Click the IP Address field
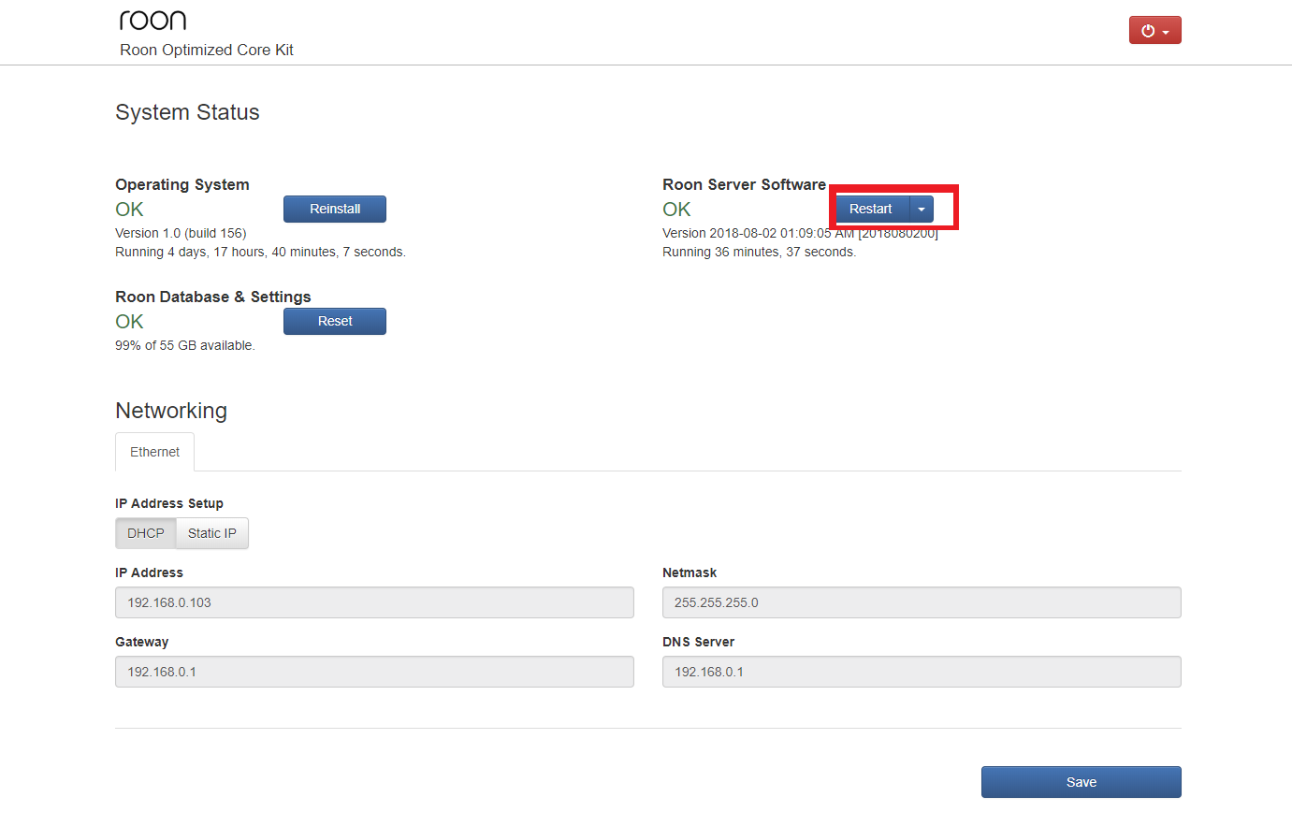The height and width of the screenshot is (826, 1292). tap(374, 602)
